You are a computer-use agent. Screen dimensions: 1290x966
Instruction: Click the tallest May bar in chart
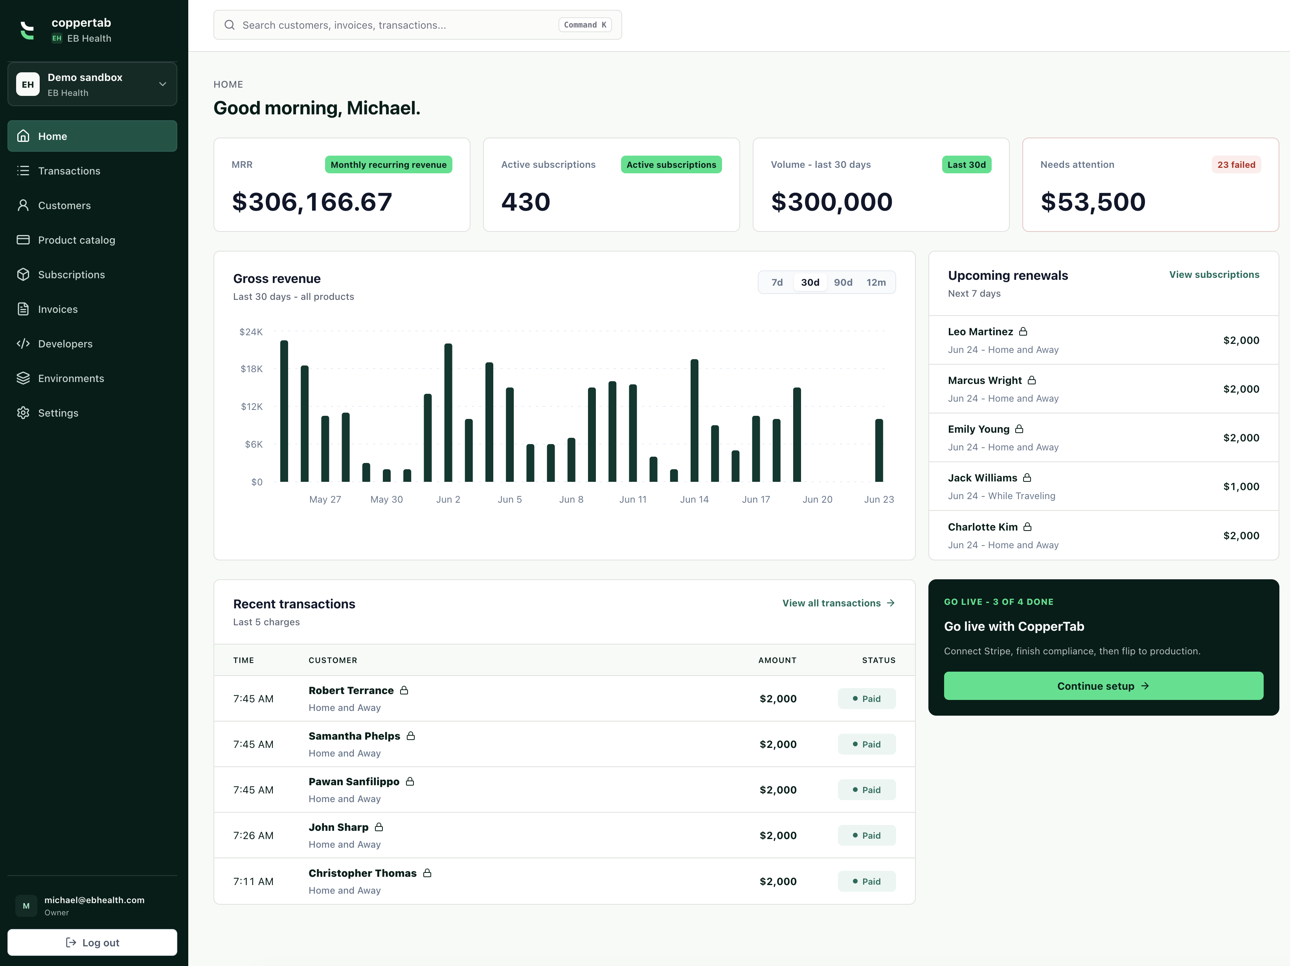(x=284, y=411)
